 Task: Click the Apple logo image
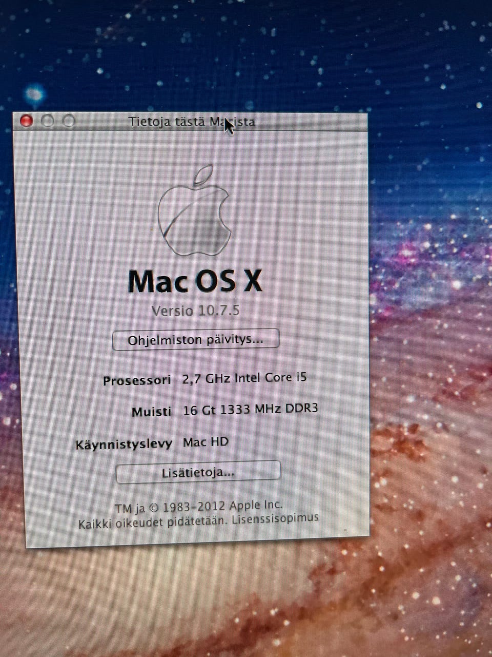194,210
